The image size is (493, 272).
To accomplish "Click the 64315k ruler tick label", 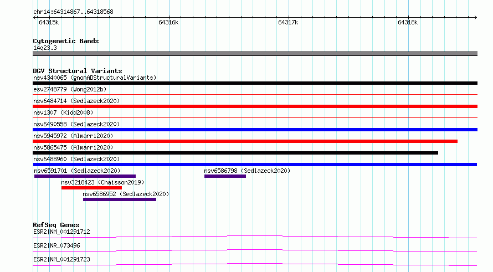I will click(x=49, y=22).
